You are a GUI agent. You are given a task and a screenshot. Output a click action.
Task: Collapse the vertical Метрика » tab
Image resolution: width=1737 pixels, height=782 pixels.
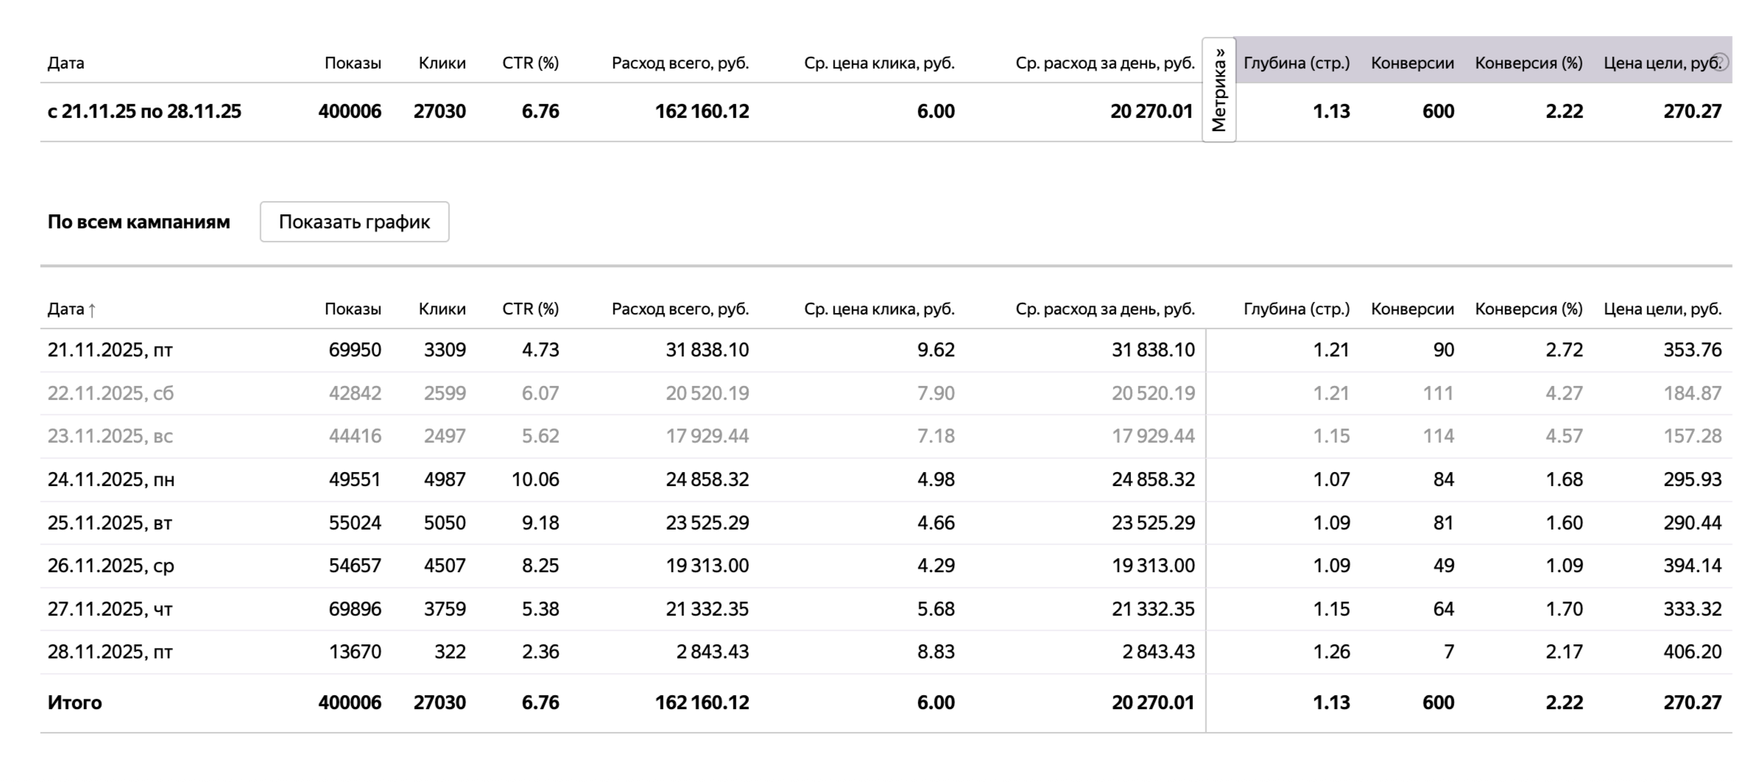[x=1219, y=90]
